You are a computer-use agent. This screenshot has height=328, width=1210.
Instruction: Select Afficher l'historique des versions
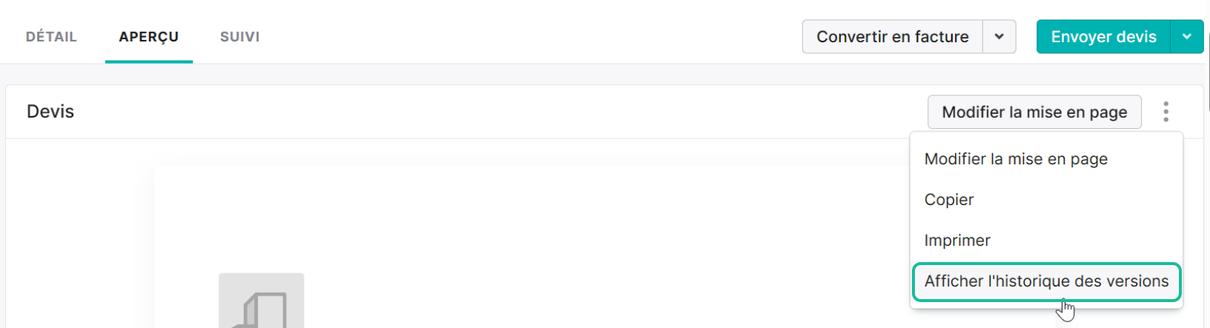click(1046, 281)
